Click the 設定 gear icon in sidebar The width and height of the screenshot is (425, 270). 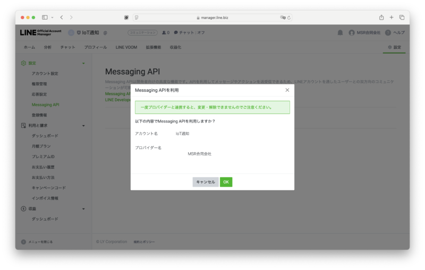[x=23, y=63]
